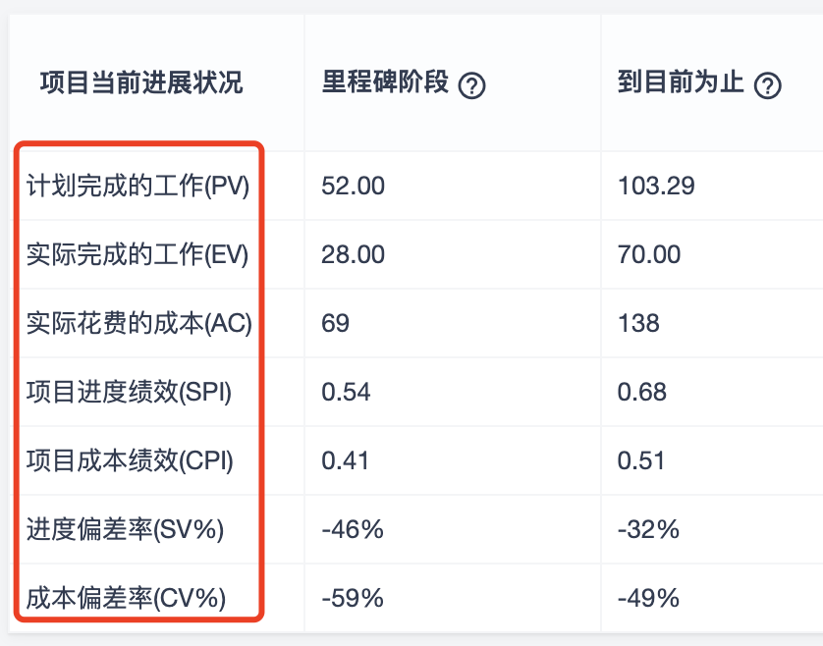Click the milestone EV value 28.00
This screenshot has height=646, width=823.
pos(354,254)
